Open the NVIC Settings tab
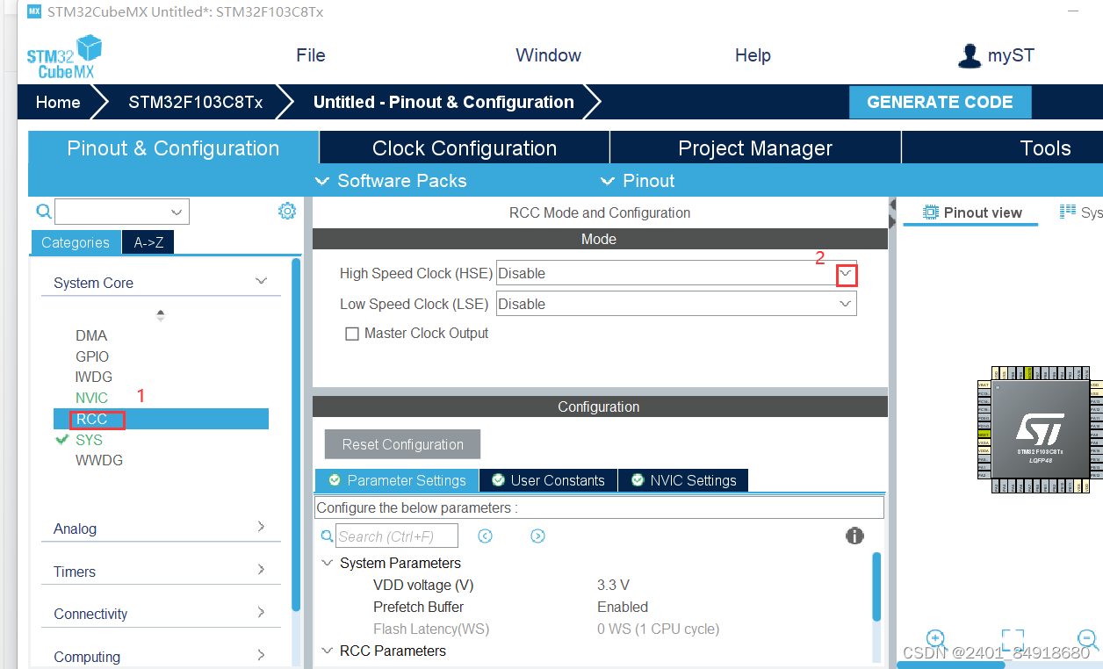Screen dimensions: 1103x669 click(683, 480)
